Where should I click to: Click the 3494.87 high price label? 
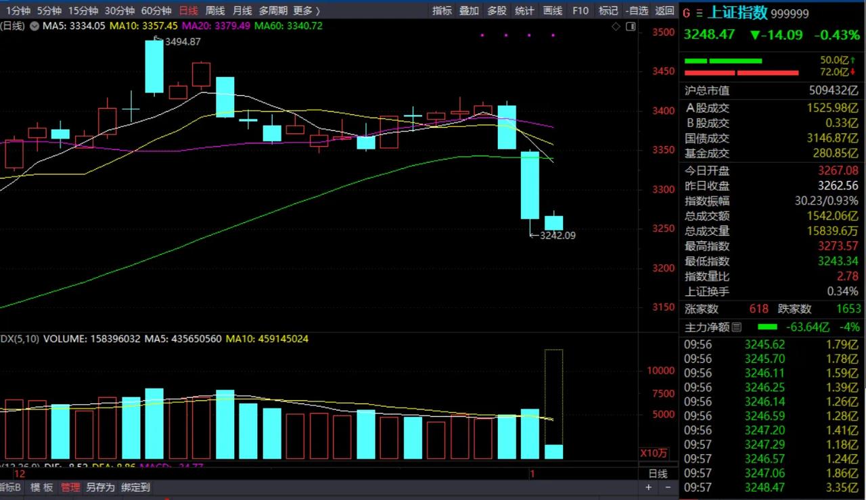tap(181, 41)
